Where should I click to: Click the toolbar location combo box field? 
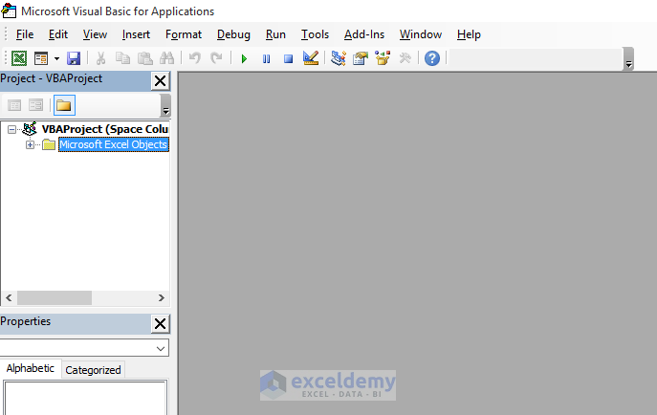(536, 58)
